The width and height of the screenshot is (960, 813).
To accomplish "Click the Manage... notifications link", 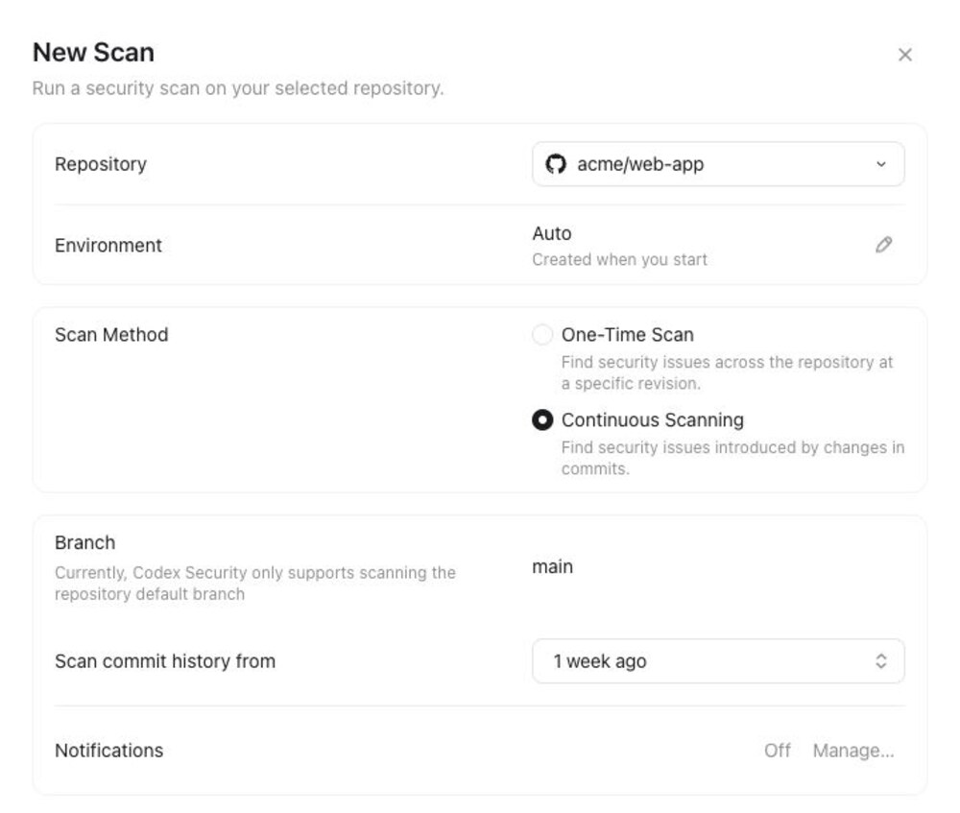I will point(853,751).
